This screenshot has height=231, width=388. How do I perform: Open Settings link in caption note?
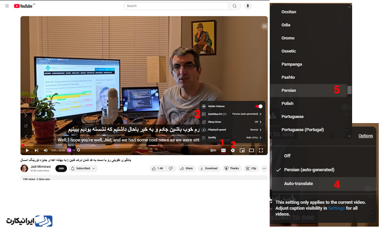pyautogui.click(x=336, y=208)
